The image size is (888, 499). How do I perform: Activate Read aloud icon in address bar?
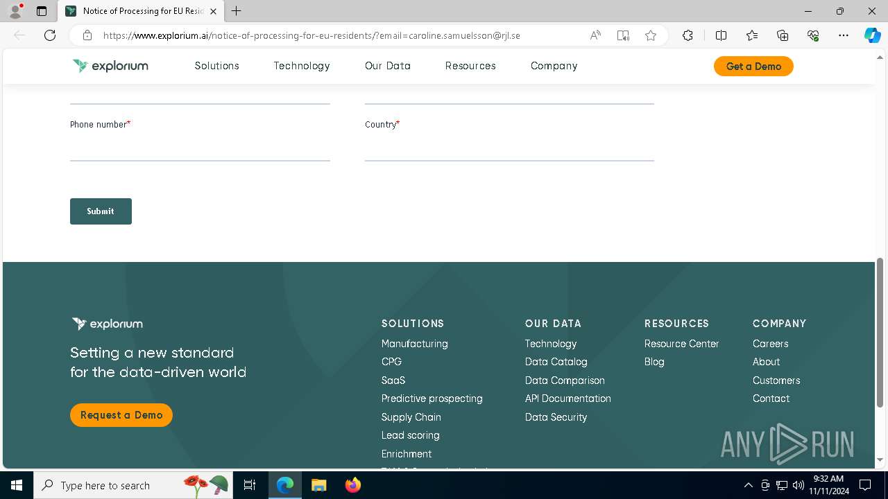tap(595, 35)
